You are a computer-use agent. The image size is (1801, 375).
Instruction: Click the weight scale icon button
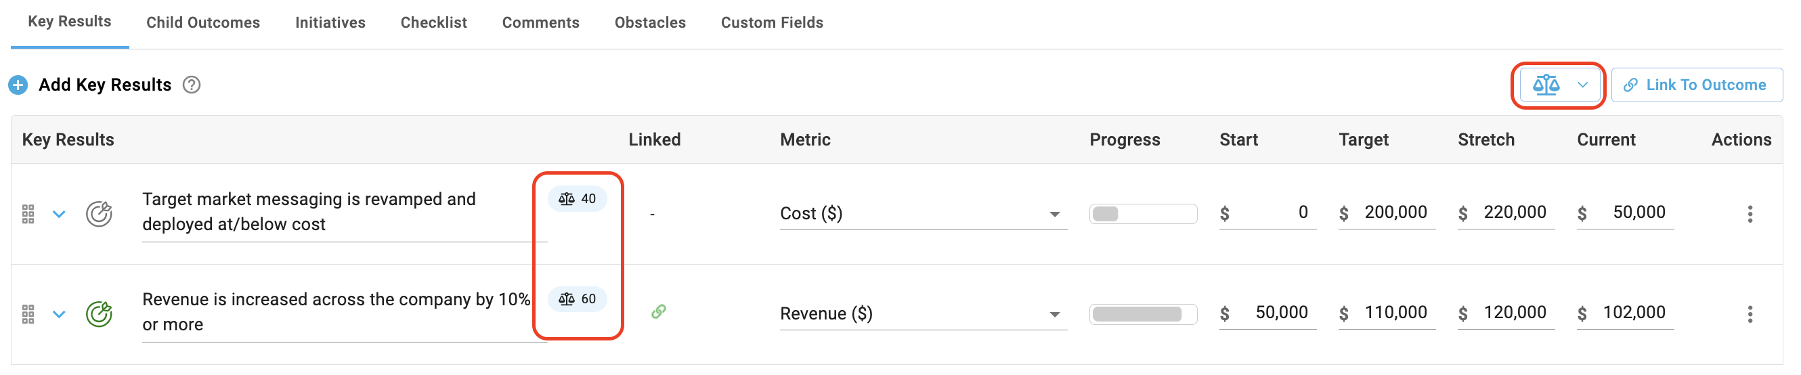click(x=1559, y=85)
